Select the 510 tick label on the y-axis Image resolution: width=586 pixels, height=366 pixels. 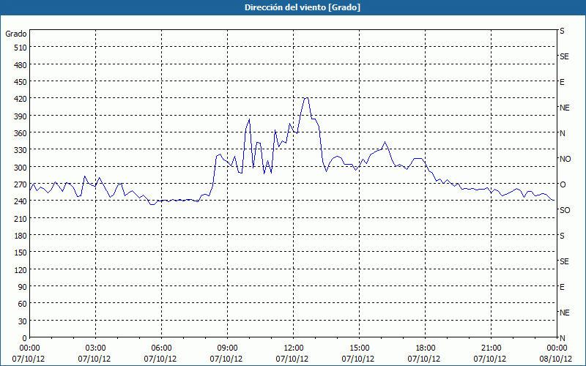(21, 48)
